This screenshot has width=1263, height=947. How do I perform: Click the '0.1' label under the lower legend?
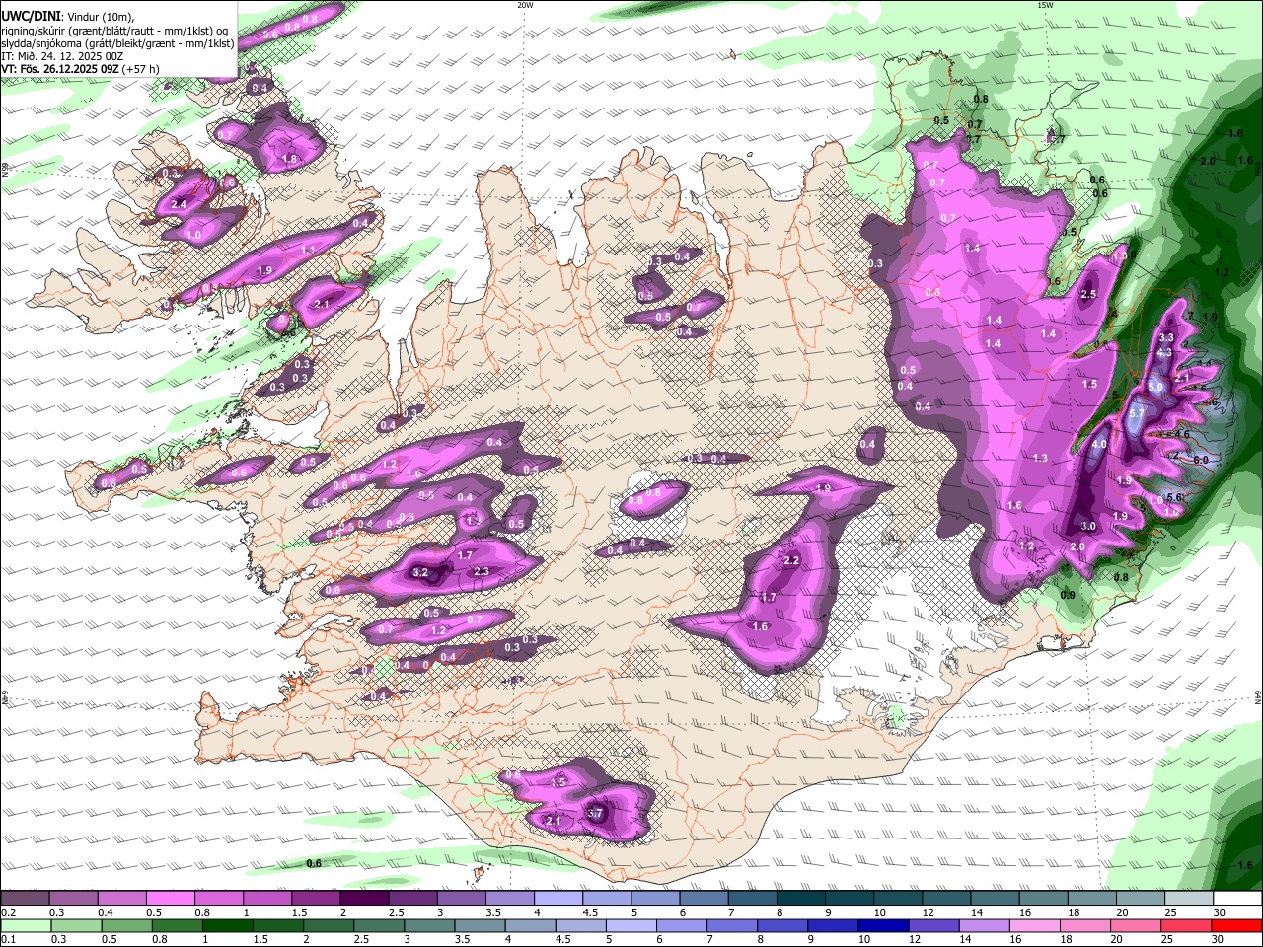point(8,939)
